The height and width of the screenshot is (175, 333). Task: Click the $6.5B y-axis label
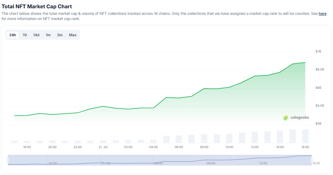[320, 69]
